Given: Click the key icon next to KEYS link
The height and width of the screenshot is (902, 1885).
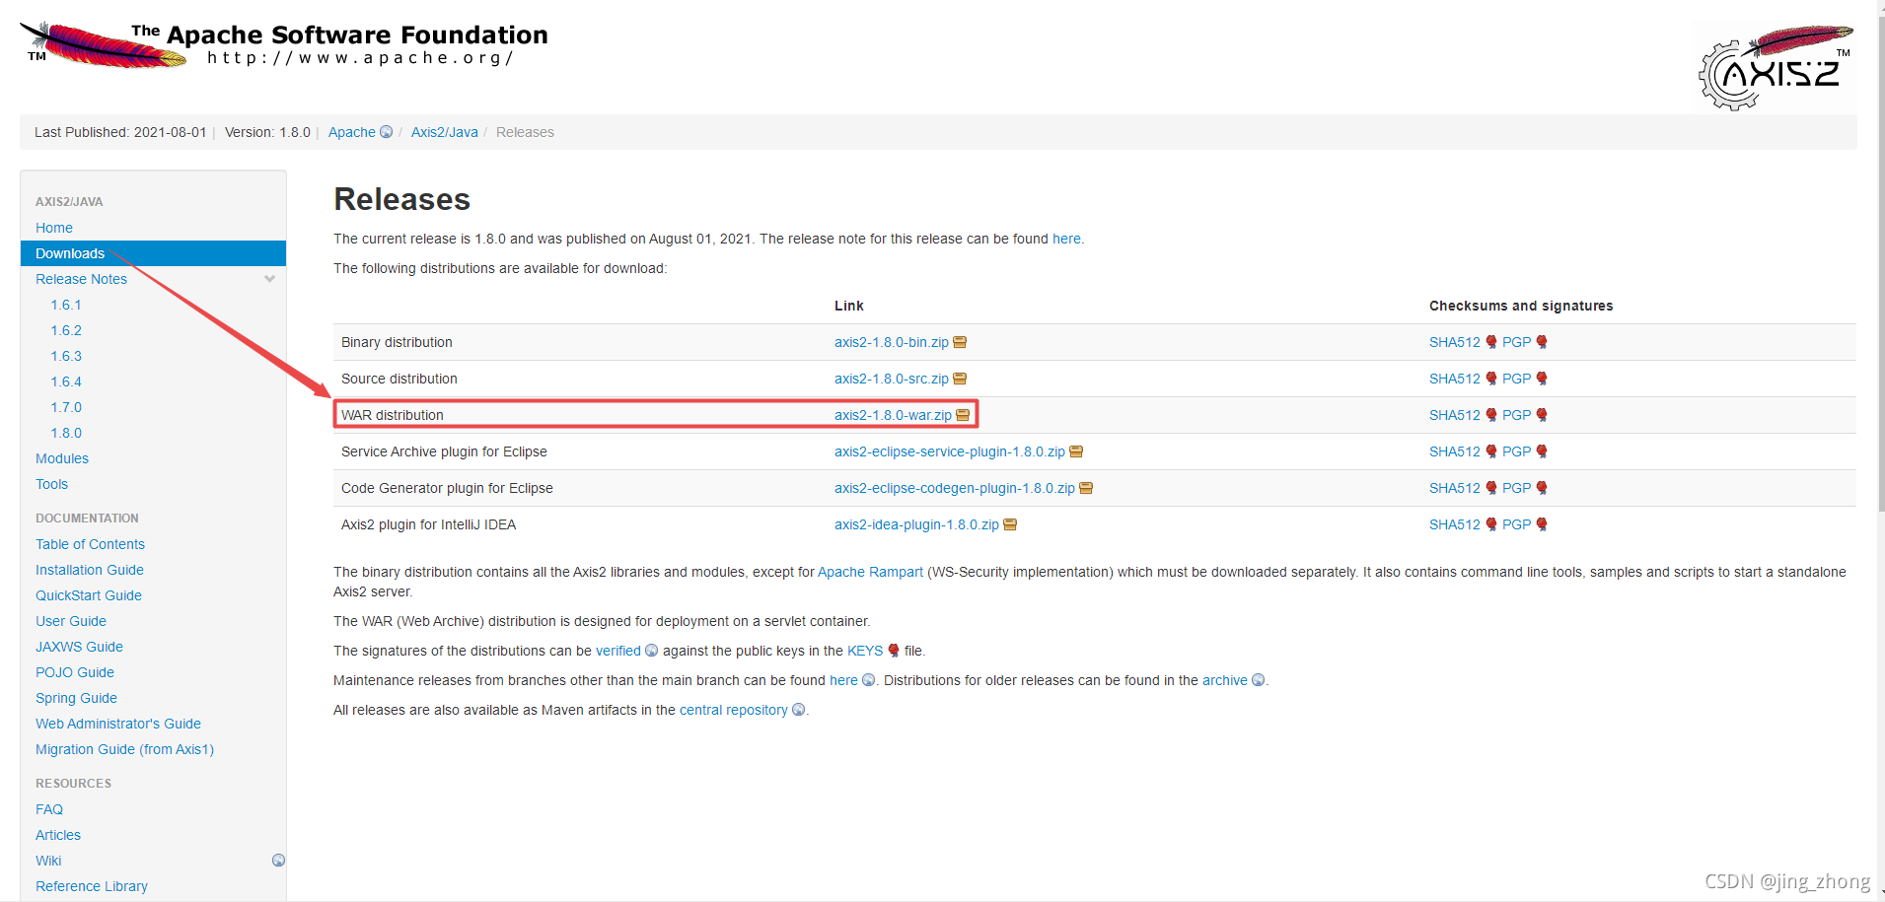Looking at the screenshot, I should pyautogui.click(x=894, y=651).
